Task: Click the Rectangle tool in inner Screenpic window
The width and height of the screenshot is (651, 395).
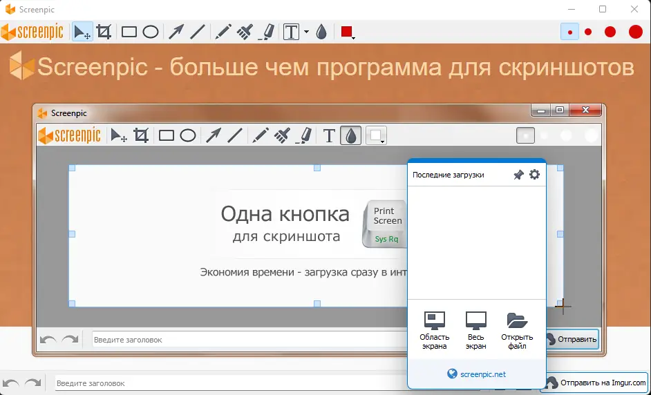Action: click(167, 135)
